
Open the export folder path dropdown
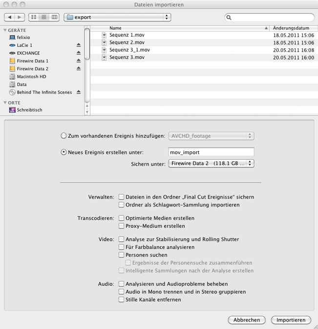pyautogui.click(x=117, y=17)
